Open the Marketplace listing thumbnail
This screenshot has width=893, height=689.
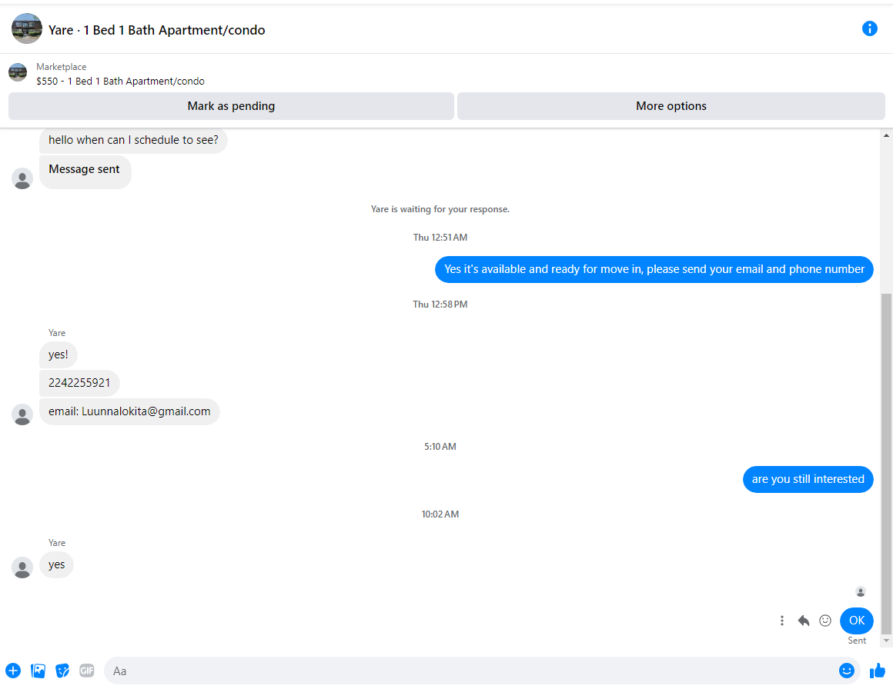pos(18,72)
